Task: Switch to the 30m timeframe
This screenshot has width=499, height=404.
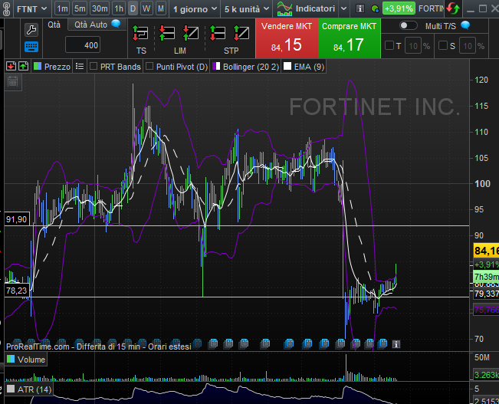Action: pyautogui.click(x=100, y=8)
